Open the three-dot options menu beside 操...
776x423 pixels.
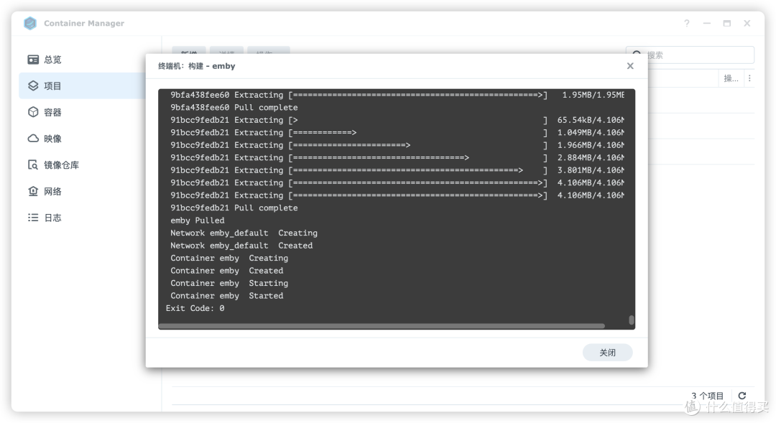click(749, 78)
